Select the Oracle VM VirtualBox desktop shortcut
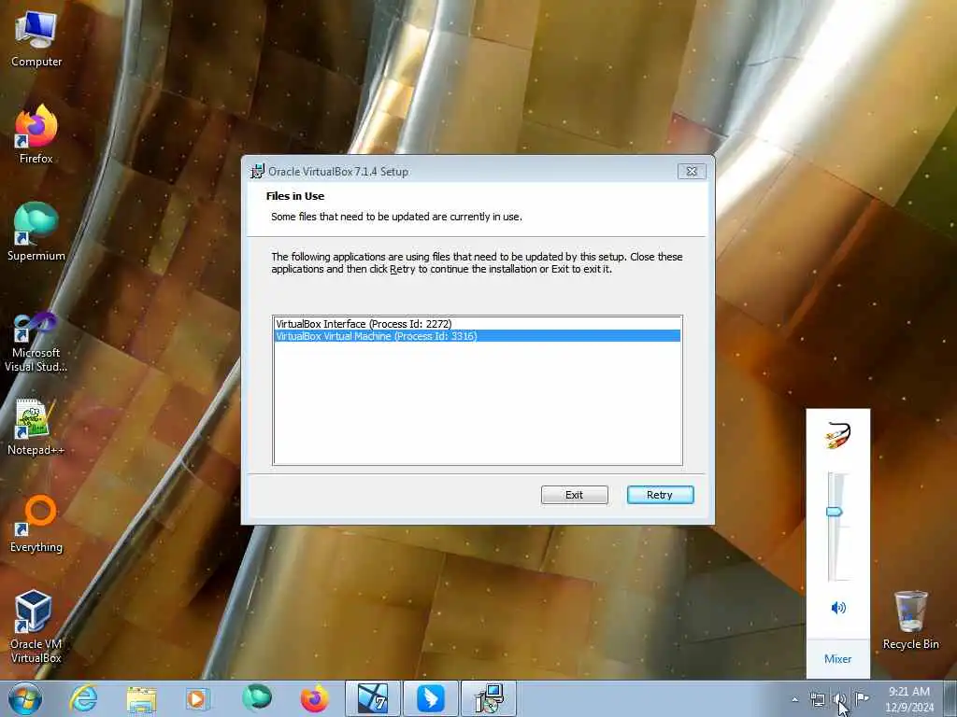Screen dimensions: 957x717 tap(36, 626)
